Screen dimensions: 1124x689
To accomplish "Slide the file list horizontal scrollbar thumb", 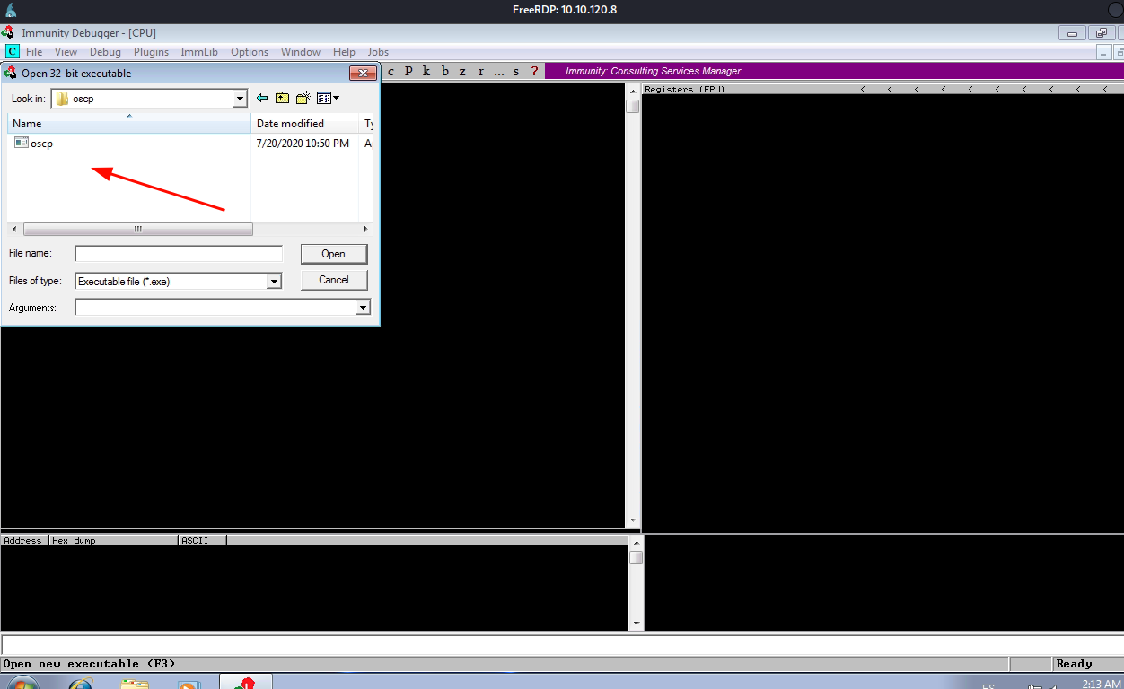I will point(137,230).
